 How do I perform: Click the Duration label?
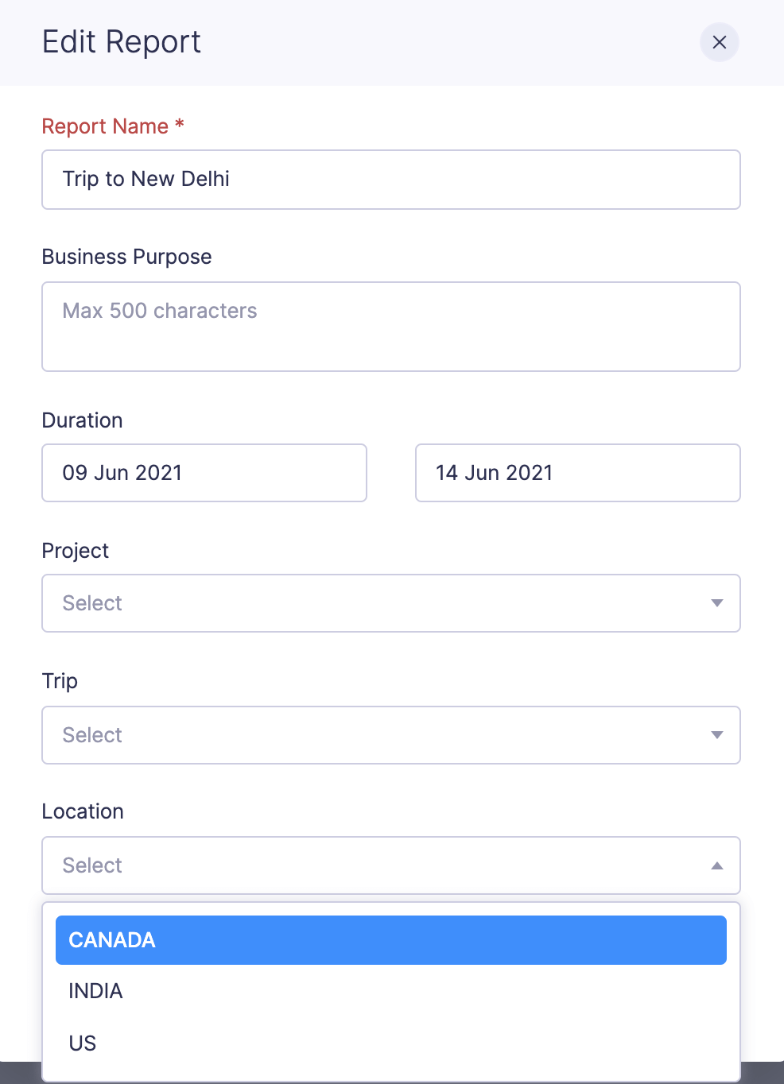pos(82,420)
